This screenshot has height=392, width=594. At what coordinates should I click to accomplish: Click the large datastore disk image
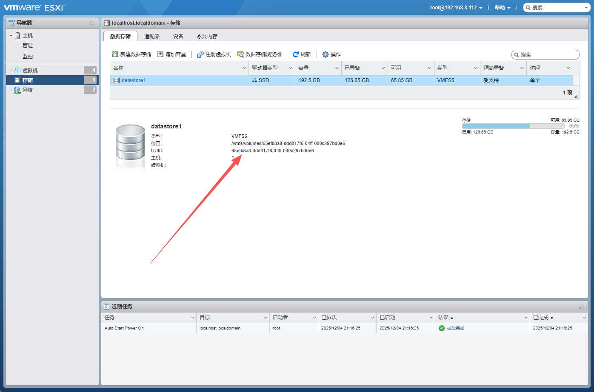pos(130,148)
